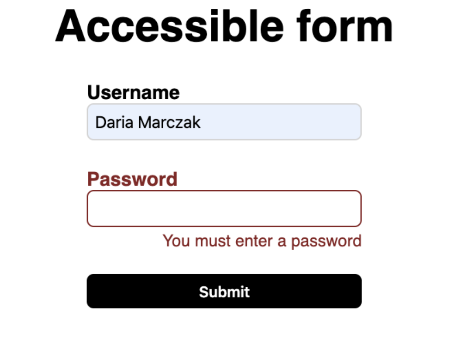Click the Username label text
Viewport: 454px width, 338px height.
tap(133, 93)
